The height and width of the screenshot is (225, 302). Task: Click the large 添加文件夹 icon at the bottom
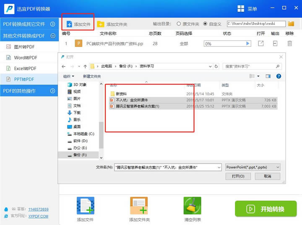tap(139, 206)
